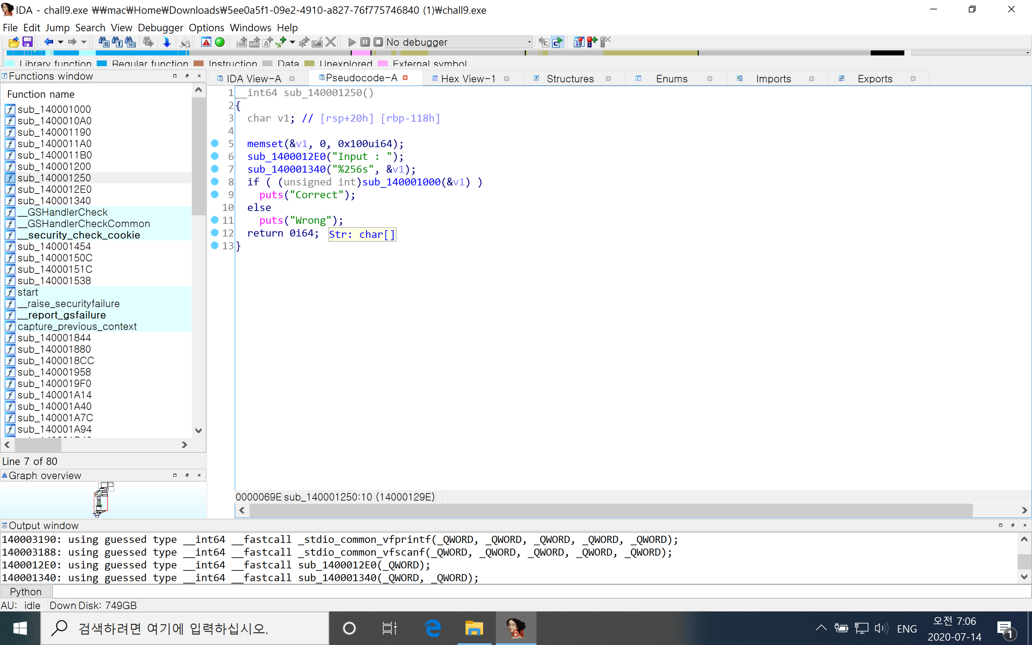Click the green circle toolbar icon
The height and width of the screenshot is (645, 1032).
point(220,42)
